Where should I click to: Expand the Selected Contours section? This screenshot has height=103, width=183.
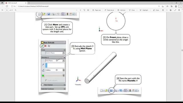point(64,89)
